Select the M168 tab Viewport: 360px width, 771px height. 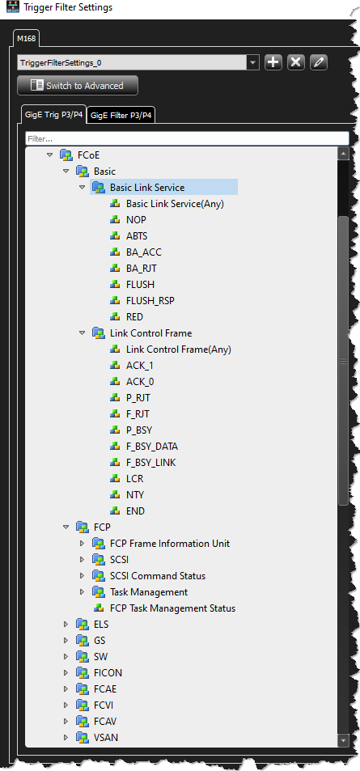[x=25, y=38]
